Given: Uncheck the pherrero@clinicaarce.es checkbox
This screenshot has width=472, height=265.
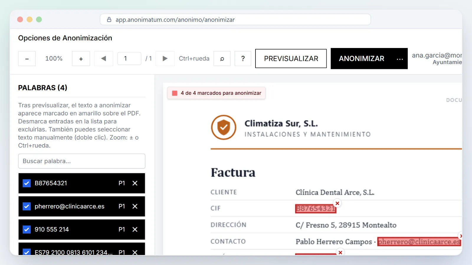Looking at the screenshot, I should coord(27,206).
